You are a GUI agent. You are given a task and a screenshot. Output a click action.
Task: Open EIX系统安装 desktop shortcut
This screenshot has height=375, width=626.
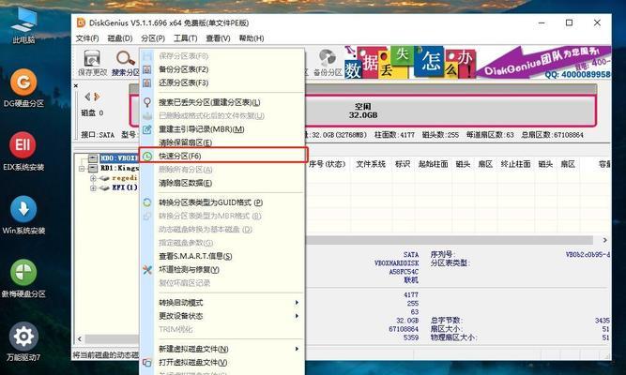[x=23, y=152]
